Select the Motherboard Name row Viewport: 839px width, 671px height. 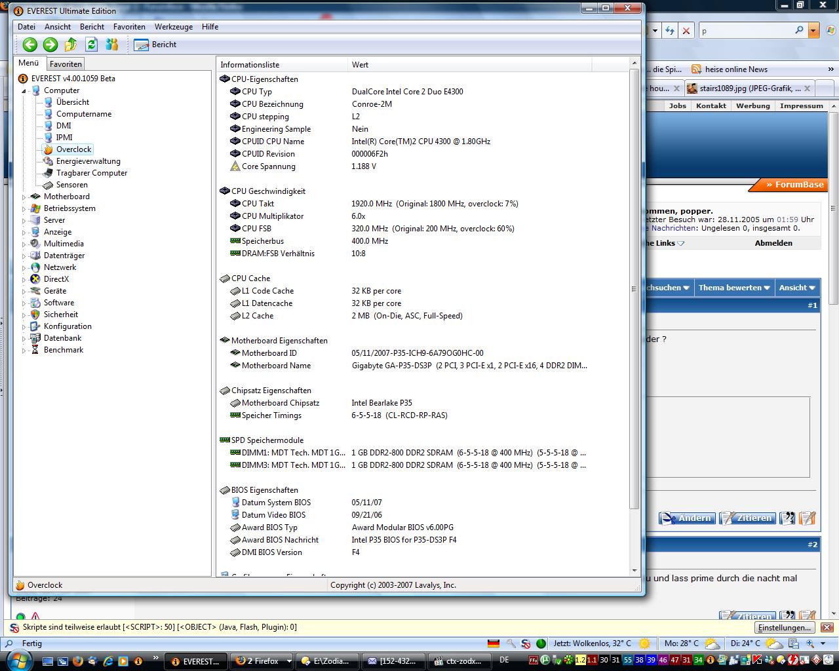pyautogui.click(x=422, y=366)
